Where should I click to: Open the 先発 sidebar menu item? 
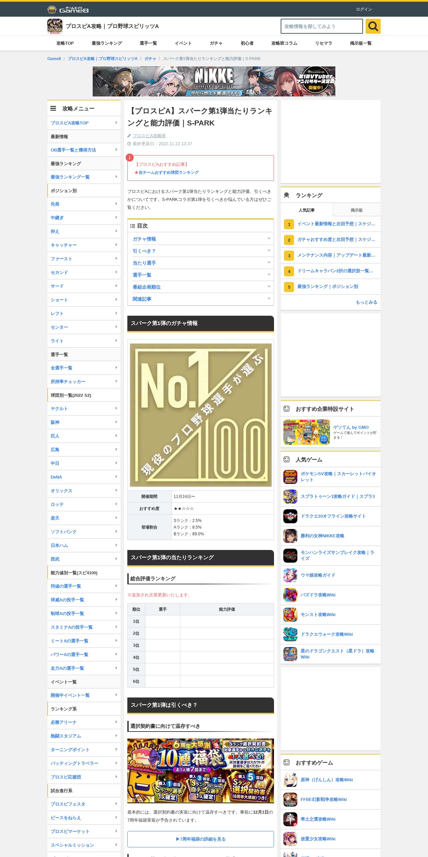coord(84,204)
